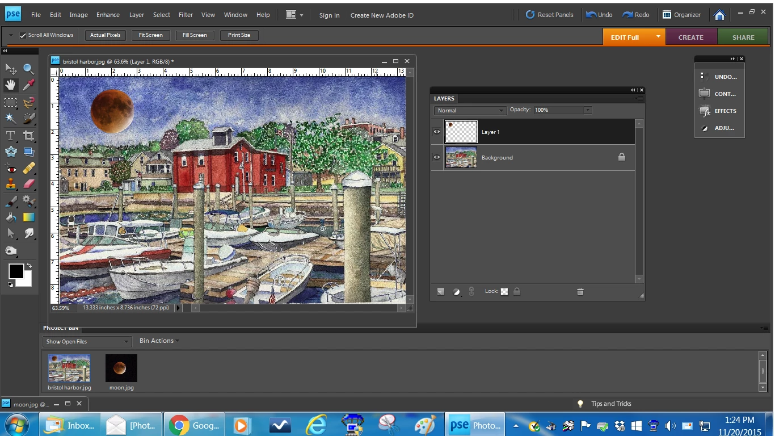Select the Move tool
Image resolution: width=775 pixels, height=436 pixels.
click(x=11, y=69)
